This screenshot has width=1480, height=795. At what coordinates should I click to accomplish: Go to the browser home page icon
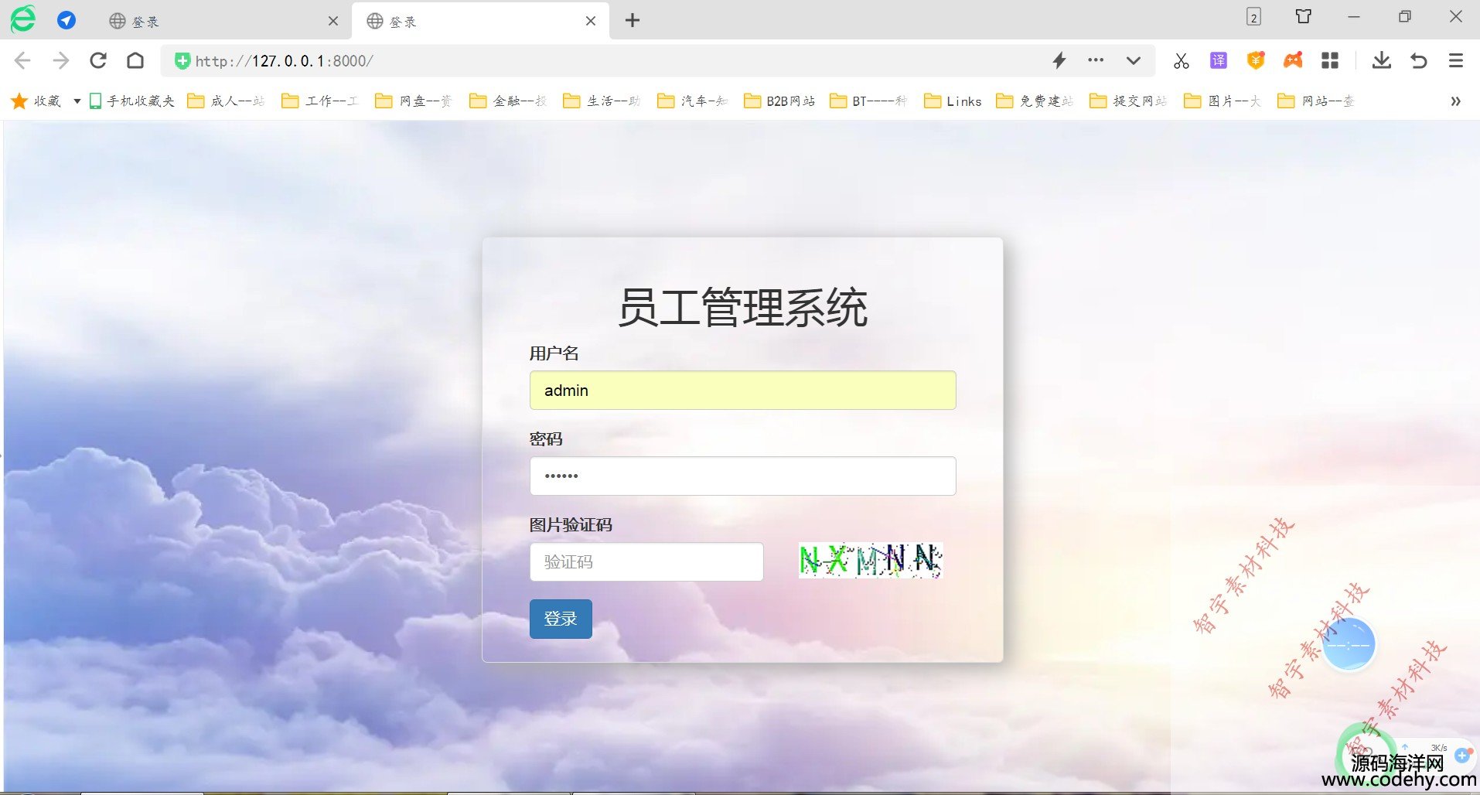135,60
